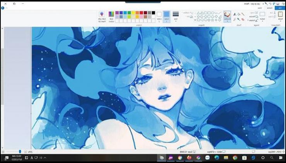286x163 pixels.
Task: Activate the Color 1 foreground box
Action: (x=167, y=16)
